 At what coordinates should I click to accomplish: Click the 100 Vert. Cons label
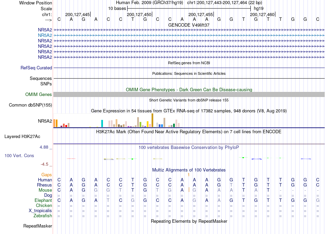19,155
